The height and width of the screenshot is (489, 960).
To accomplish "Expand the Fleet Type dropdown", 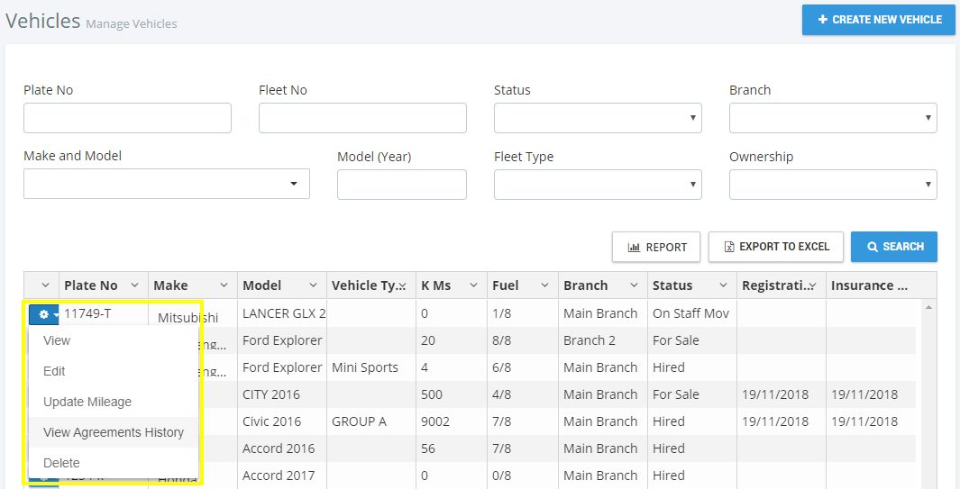I will [598, 185].
